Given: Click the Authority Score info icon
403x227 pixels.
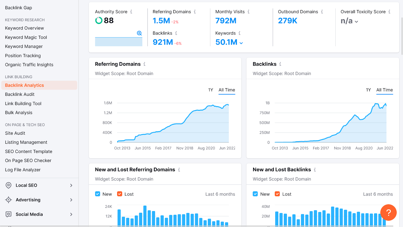Looking at the screenshot, I should [131, 12].
